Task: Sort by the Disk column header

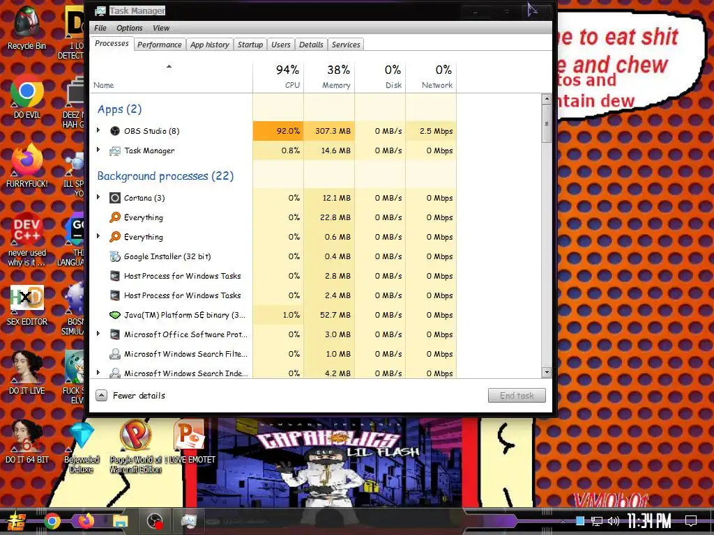Action: tap(380, 77)
